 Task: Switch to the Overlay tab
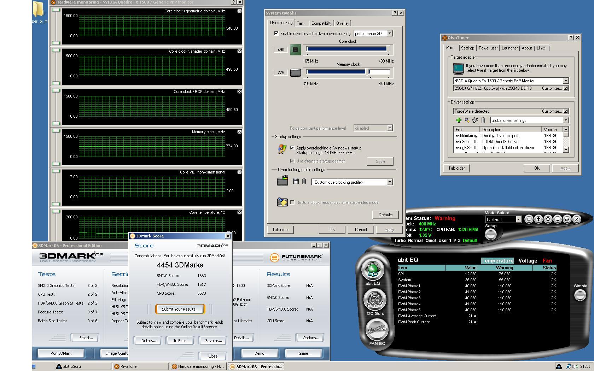343,23
